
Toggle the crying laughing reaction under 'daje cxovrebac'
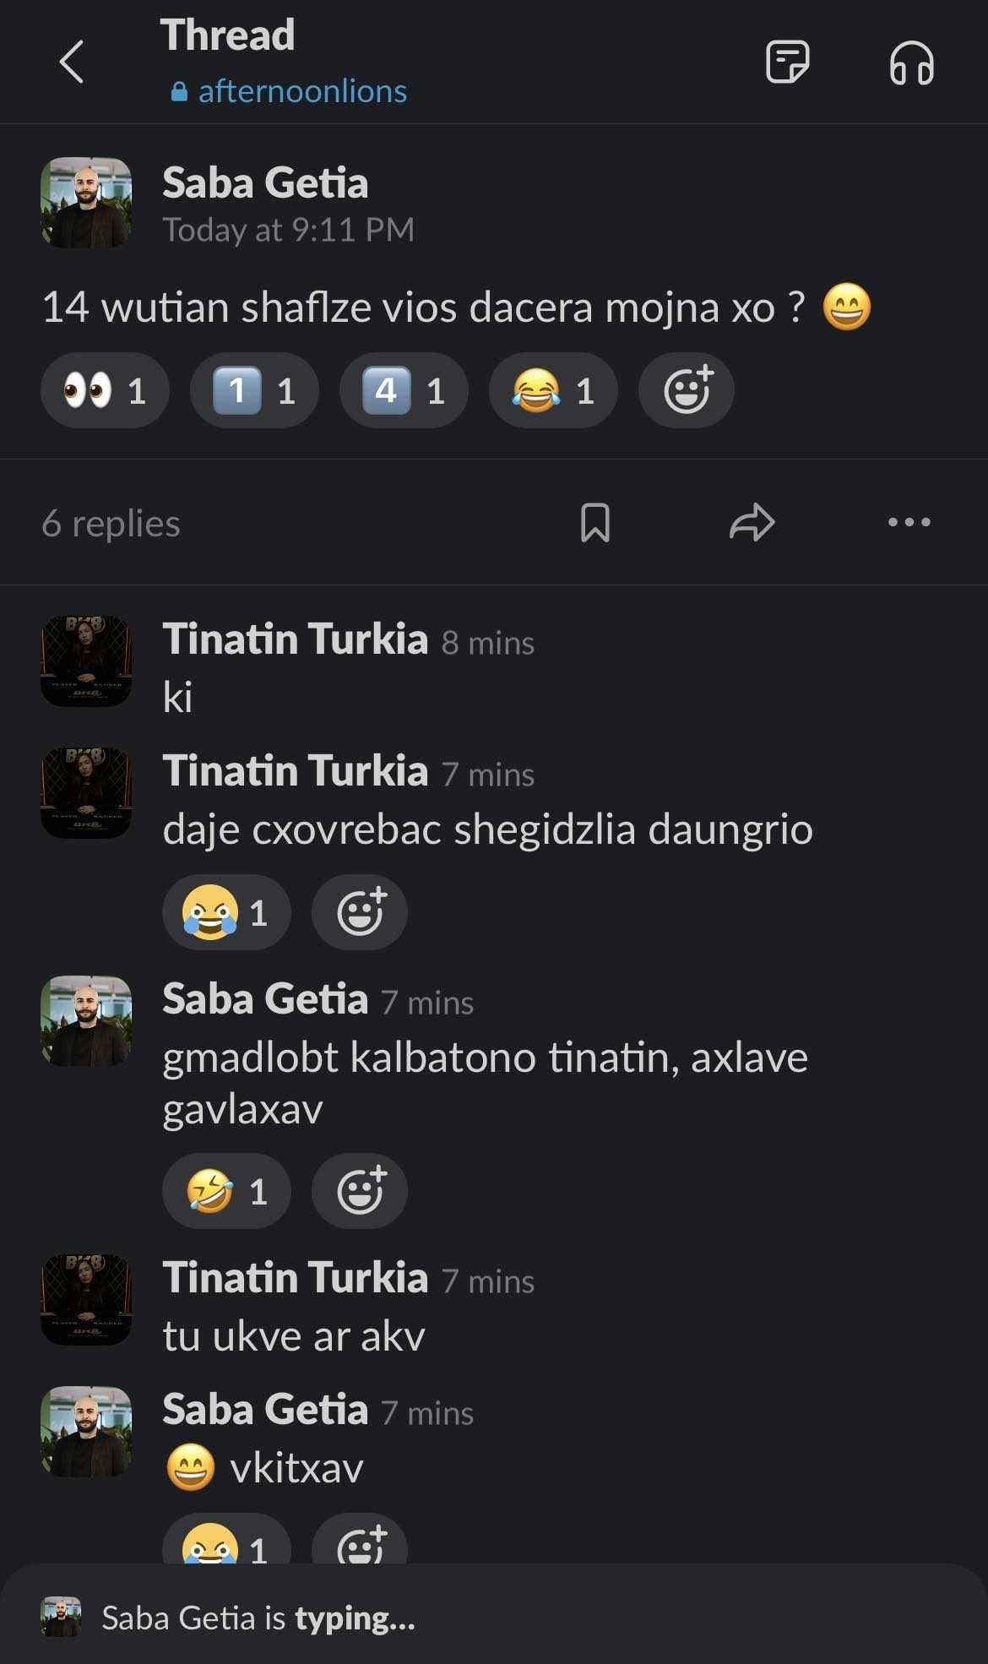click(x=226, y=912)
